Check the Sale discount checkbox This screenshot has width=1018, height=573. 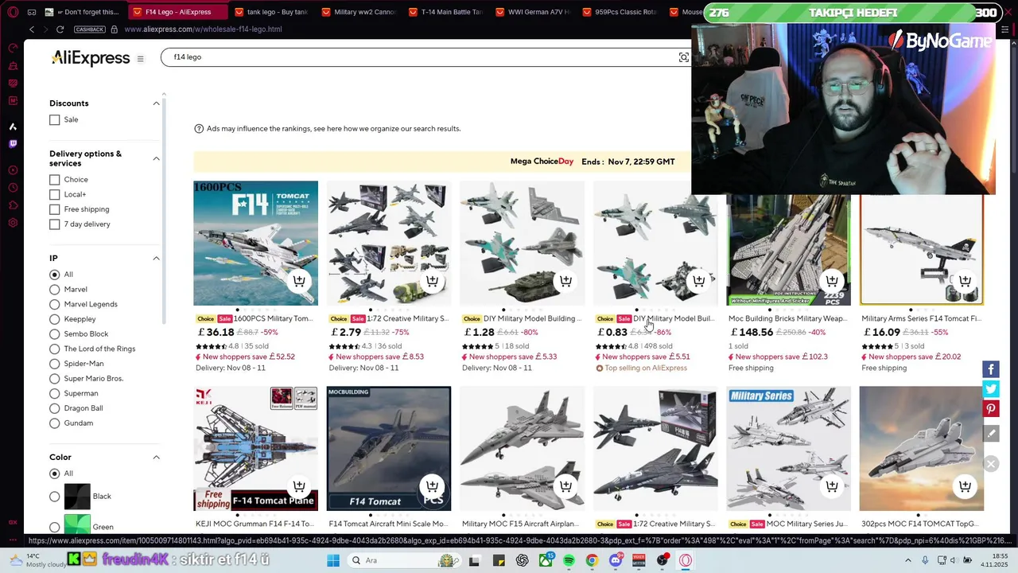pyautogui.click(x=54, y=119)
